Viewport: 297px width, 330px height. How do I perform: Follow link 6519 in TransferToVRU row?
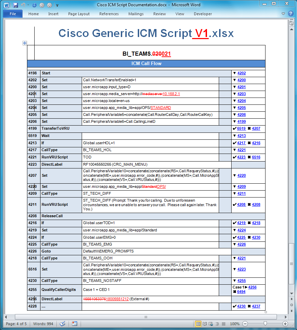coord(241,129)
